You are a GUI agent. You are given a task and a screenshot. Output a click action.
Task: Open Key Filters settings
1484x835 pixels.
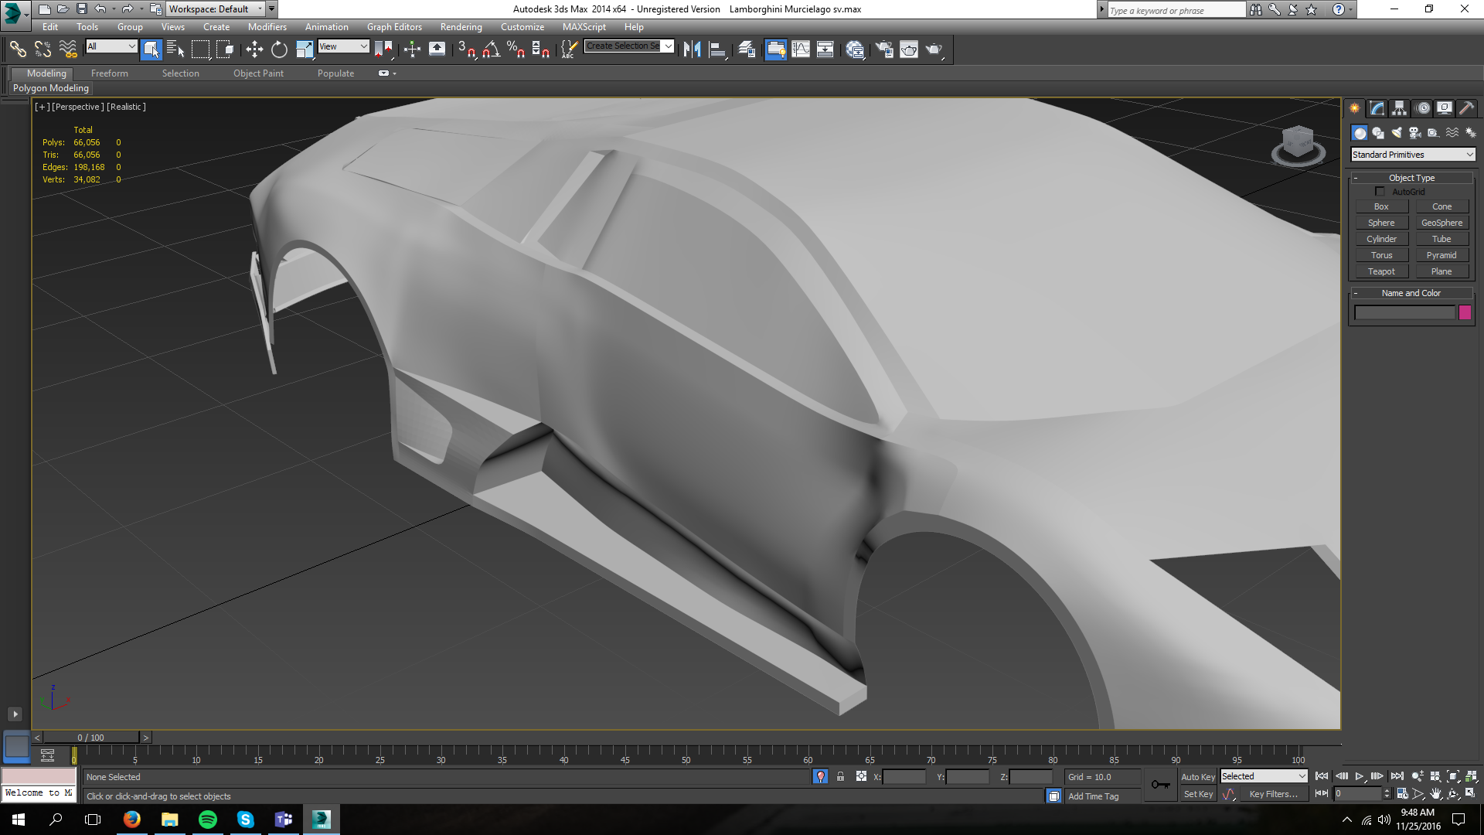click(1272, 794)
